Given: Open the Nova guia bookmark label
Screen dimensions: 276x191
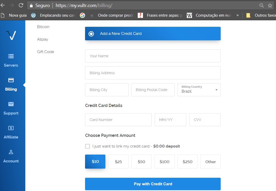Looking at the screenshot, I should pos(18,15).
